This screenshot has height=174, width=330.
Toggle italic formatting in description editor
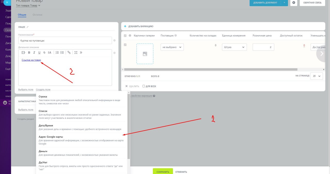(x=34, y=53)
